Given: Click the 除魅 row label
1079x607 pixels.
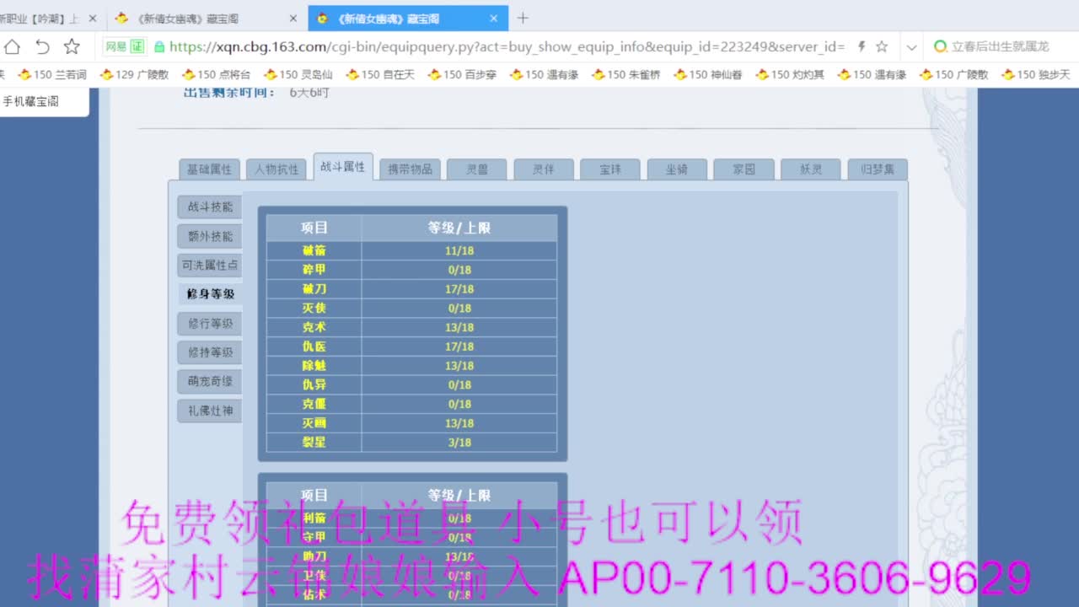Looking at the screenshot, I should [314, 366].
